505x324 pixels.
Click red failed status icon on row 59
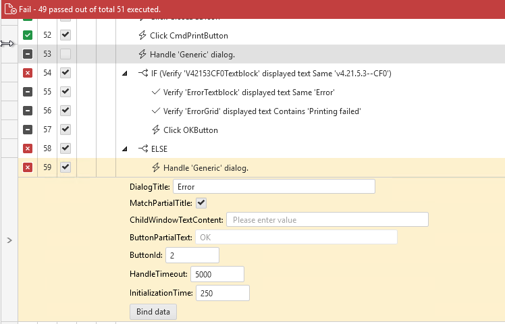(28, 167)
